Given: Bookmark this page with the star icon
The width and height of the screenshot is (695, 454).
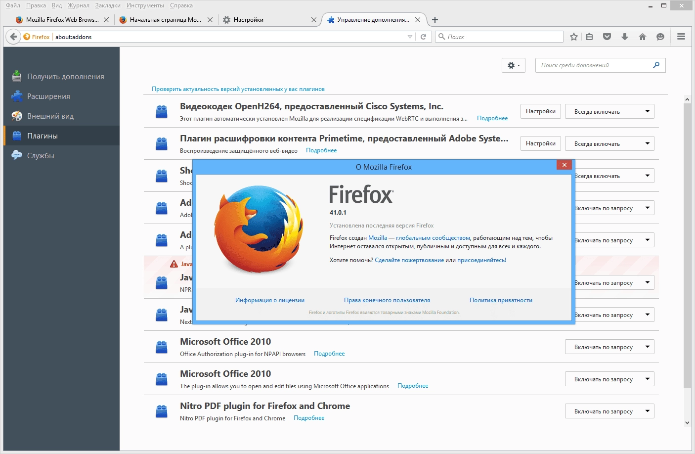Looking at the screenshot, I should (x=574, y=37).
